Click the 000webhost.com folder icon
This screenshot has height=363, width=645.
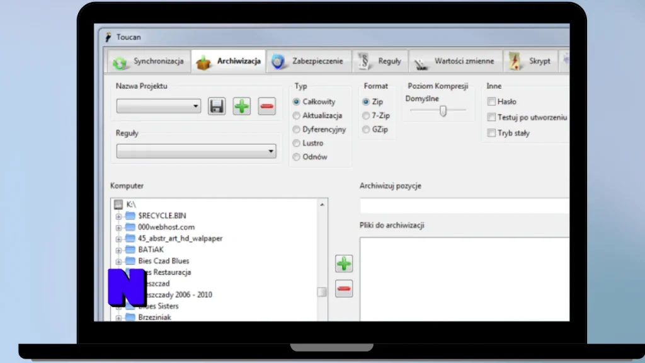point(130,227)
